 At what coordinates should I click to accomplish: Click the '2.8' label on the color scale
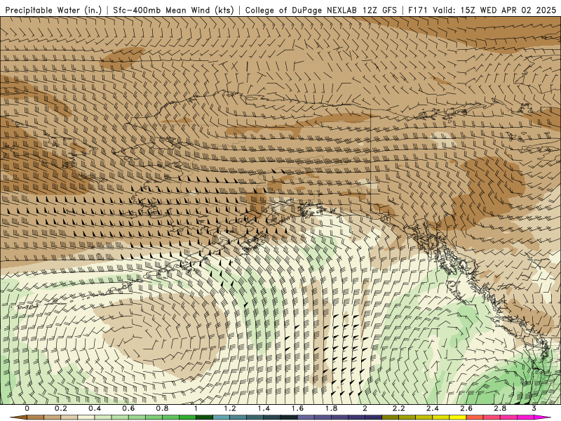500,408
